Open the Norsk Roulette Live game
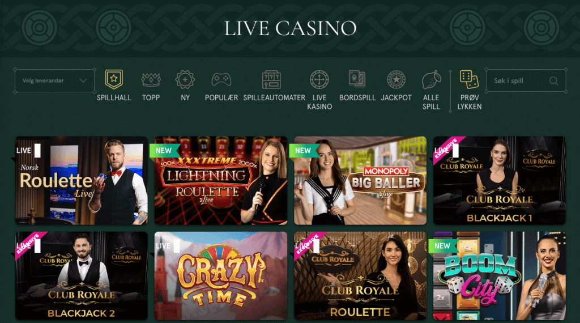The width and height of the screenshot is (580, 323). click(82, 181)
